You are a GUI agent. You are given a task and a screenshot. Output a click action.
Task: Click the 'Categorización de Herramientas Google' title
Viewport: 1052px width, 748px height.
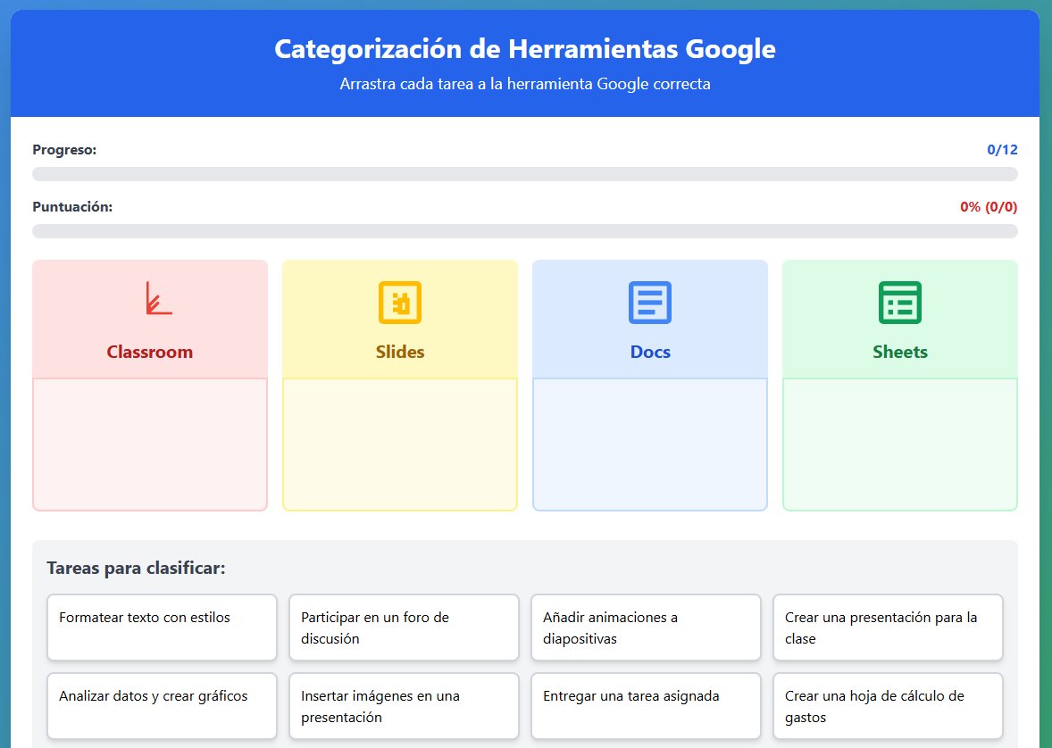click(x=525, y=49)
